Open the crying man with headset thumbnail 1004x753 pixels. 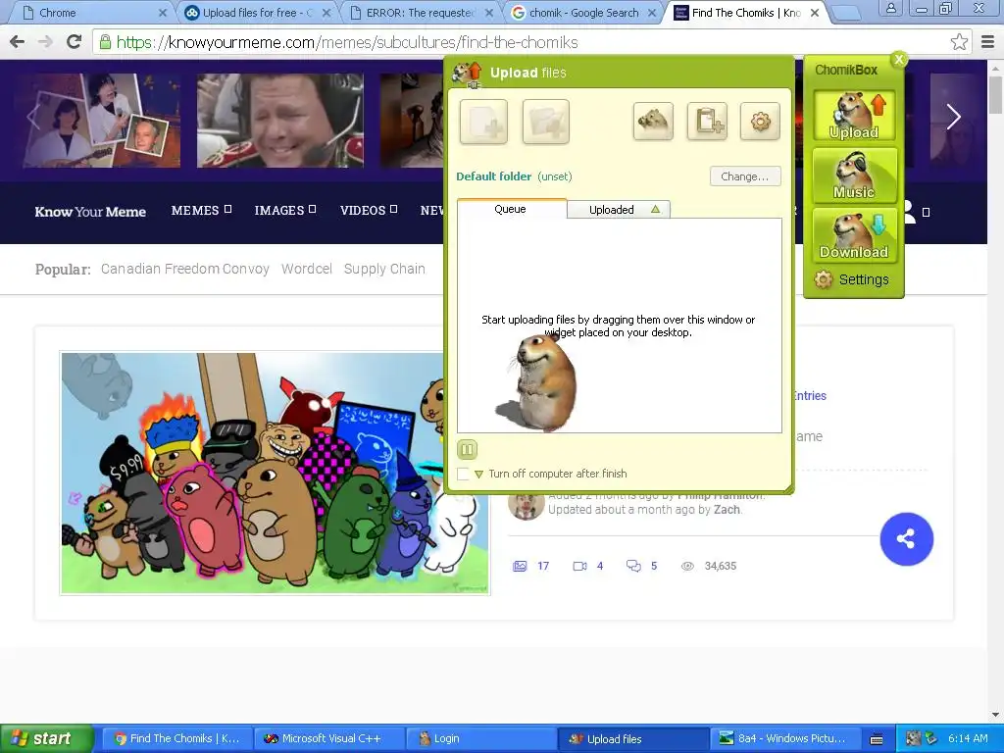pyautogui.click(x=279, y=121)
